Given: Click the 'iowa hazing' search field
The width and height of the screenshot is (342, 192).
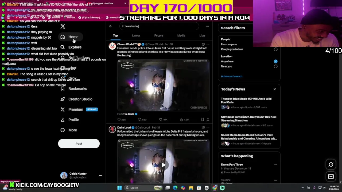Looking at the screenshot, I should (x=159, y=26).
